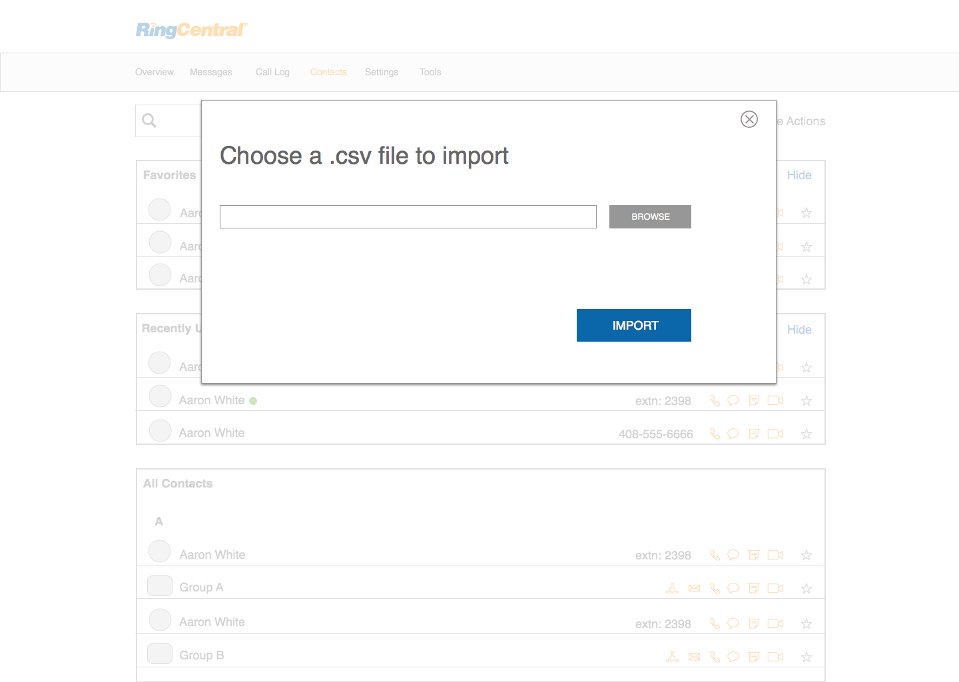Click chat bubble for Group A
The image size is (959, 682).
tap(733, 588)
